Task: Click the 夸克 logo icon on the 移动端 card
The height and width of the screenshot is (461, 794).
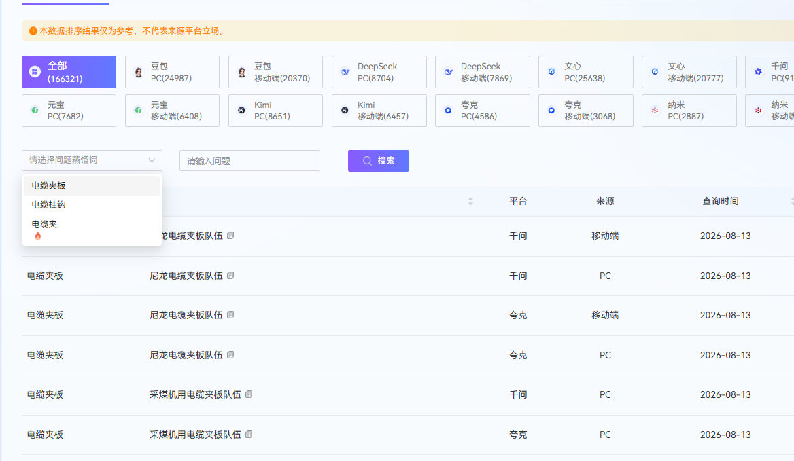Action: pyautogui.click(x=551, y=110)
